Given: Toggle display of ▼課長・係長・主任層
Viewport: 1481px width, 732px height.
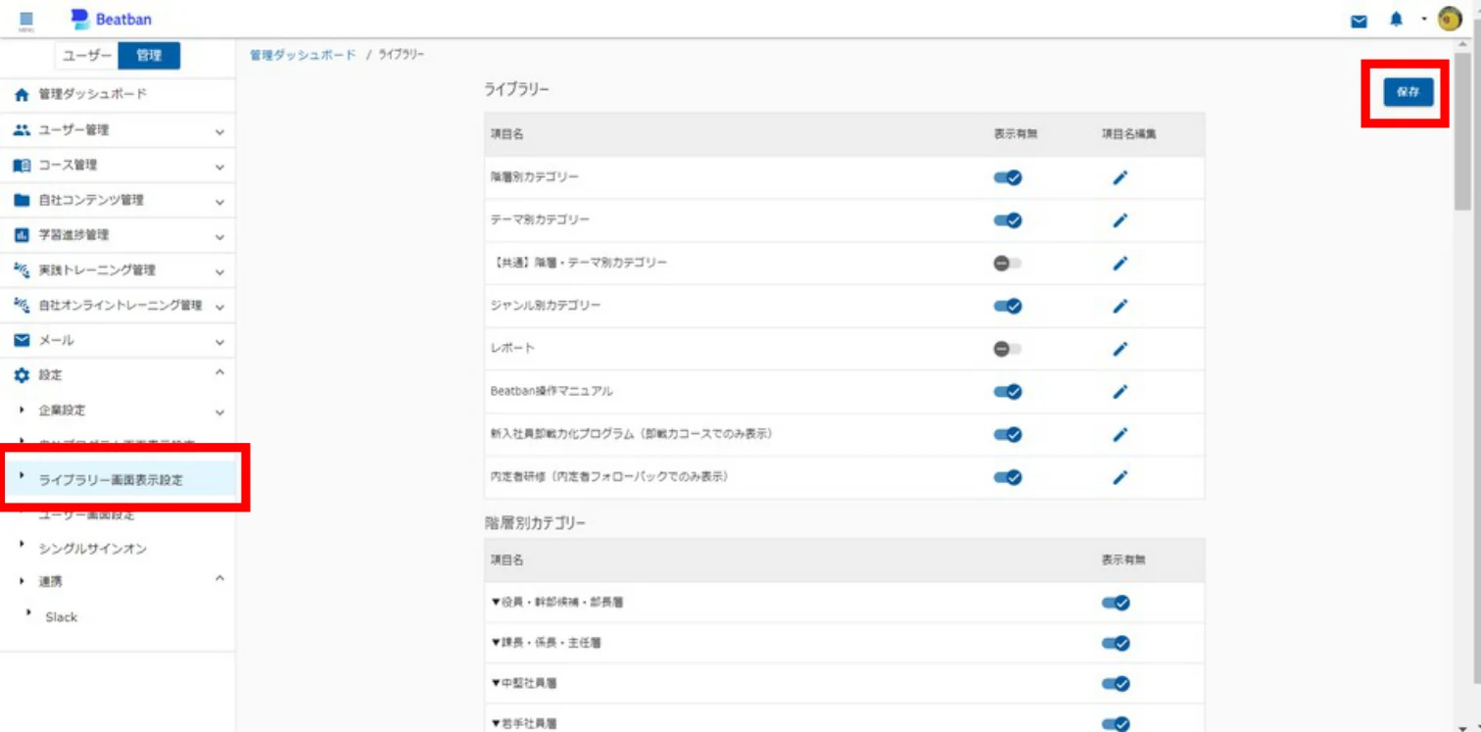Looking at the screenshot, I should click(x=1116, y=644).
